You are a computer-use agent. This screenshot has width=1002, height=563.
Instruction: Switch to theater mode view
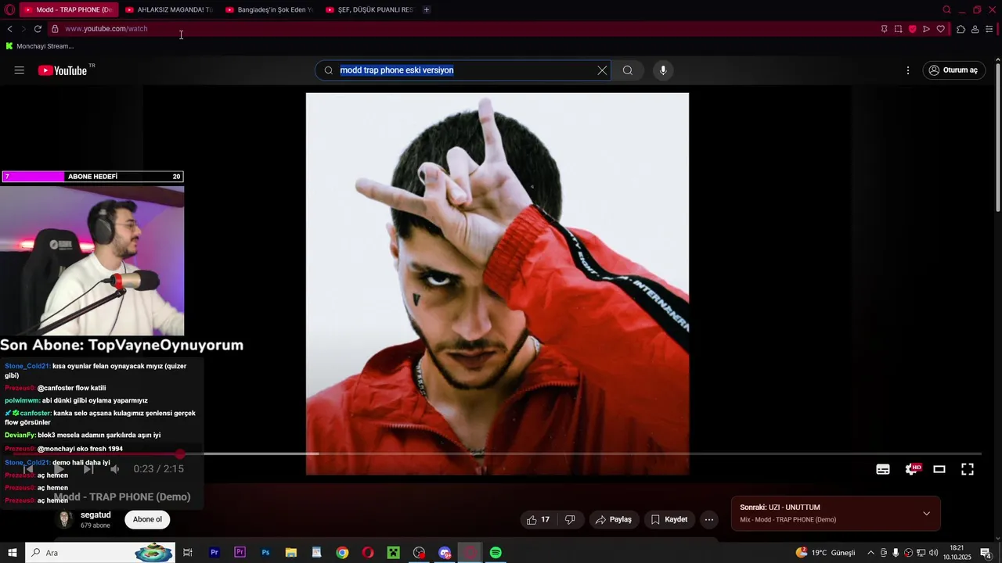tap(939, 469)
